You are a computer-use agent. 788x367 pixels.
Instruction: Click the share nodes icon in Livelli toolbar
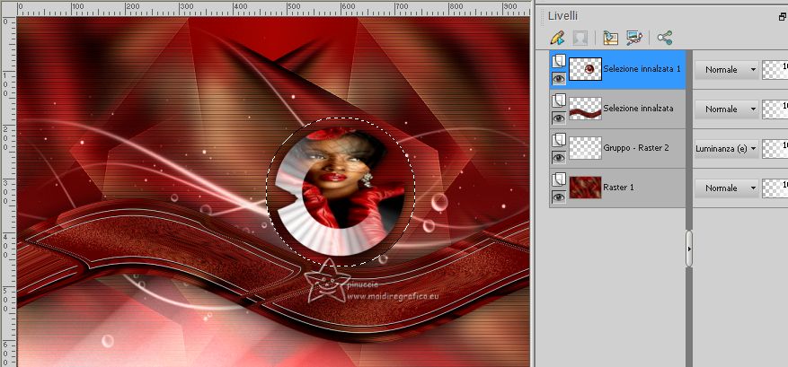pos(664,38)
